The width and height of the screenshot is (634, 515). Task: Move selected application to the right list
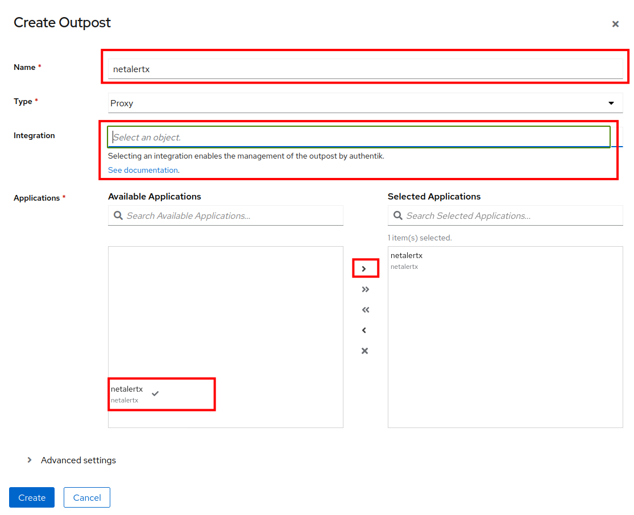[365, 269]
